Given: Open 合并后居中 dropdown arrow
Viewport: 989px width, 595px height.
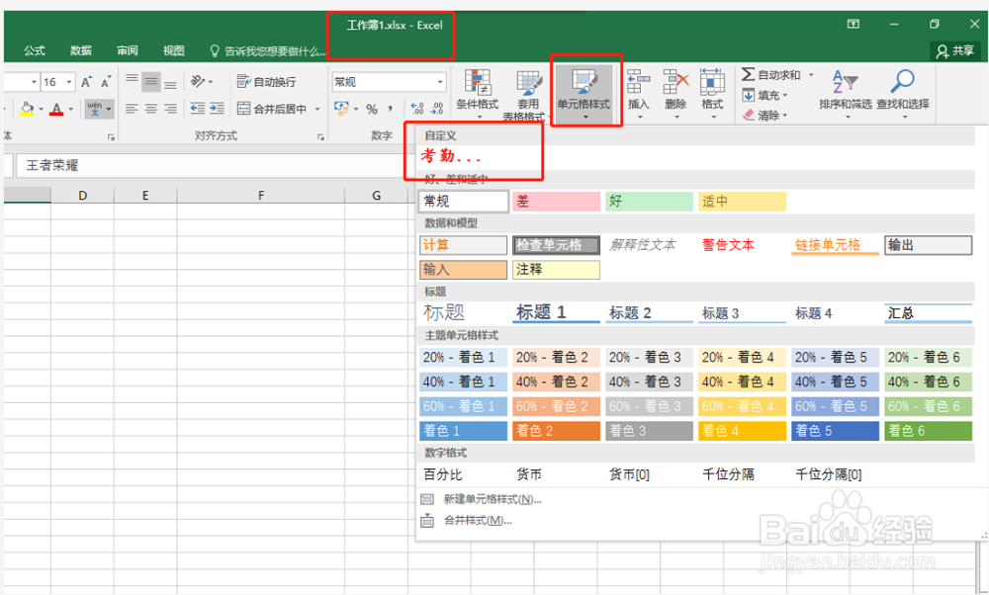Looking at the screenshot, I should [317, 109].
